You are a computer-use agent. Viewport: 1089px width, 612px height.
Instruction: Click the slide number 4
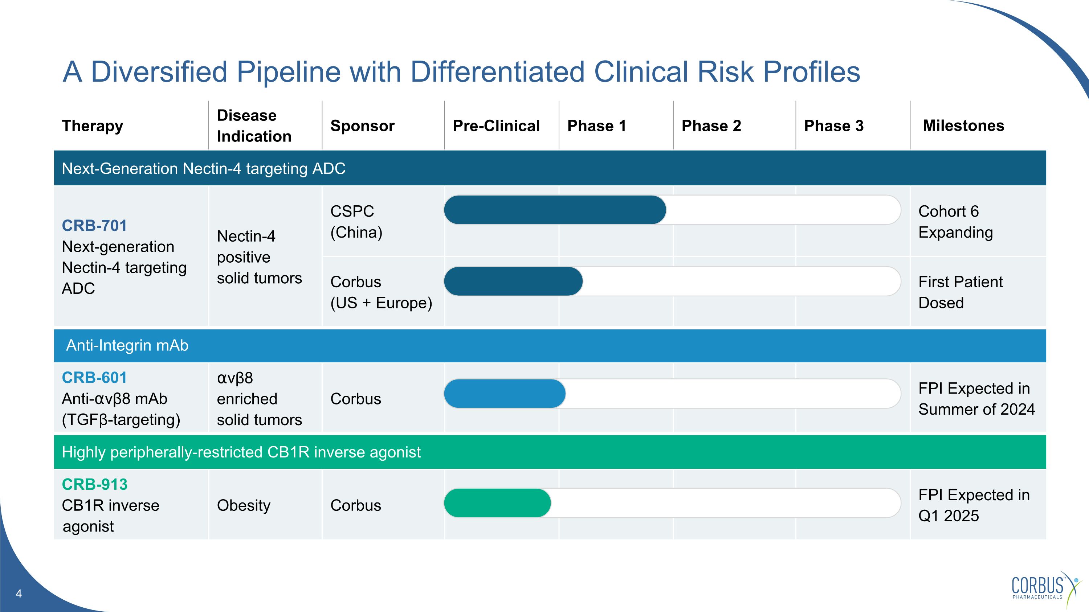pyautogui.click(x=19, y=594)
